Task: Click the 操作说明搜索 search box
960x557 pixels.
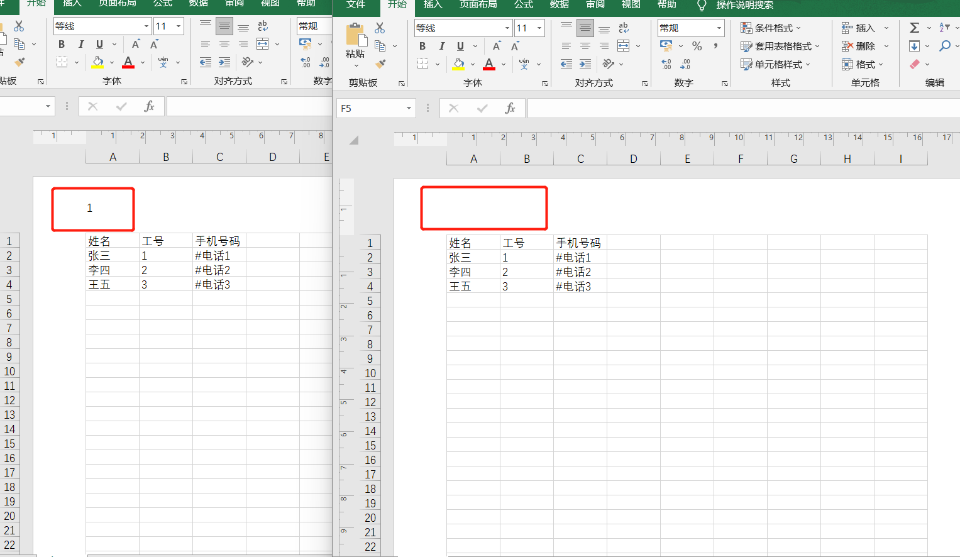Action: 744,5
